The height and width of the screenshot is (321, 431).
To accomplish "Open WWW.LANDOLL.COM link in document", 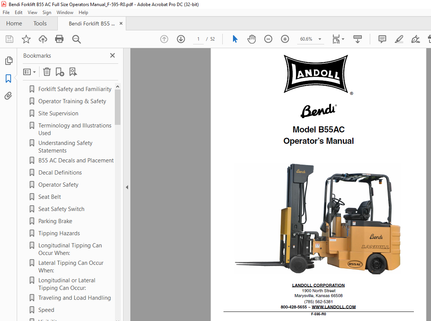I will [334, 307].
